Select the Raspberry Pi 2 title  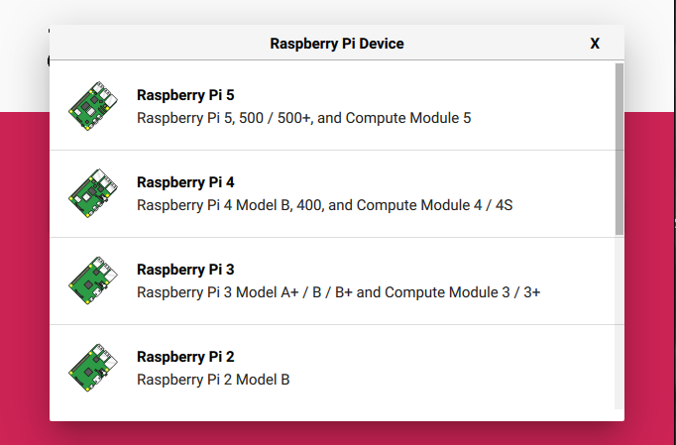point(185,357)
